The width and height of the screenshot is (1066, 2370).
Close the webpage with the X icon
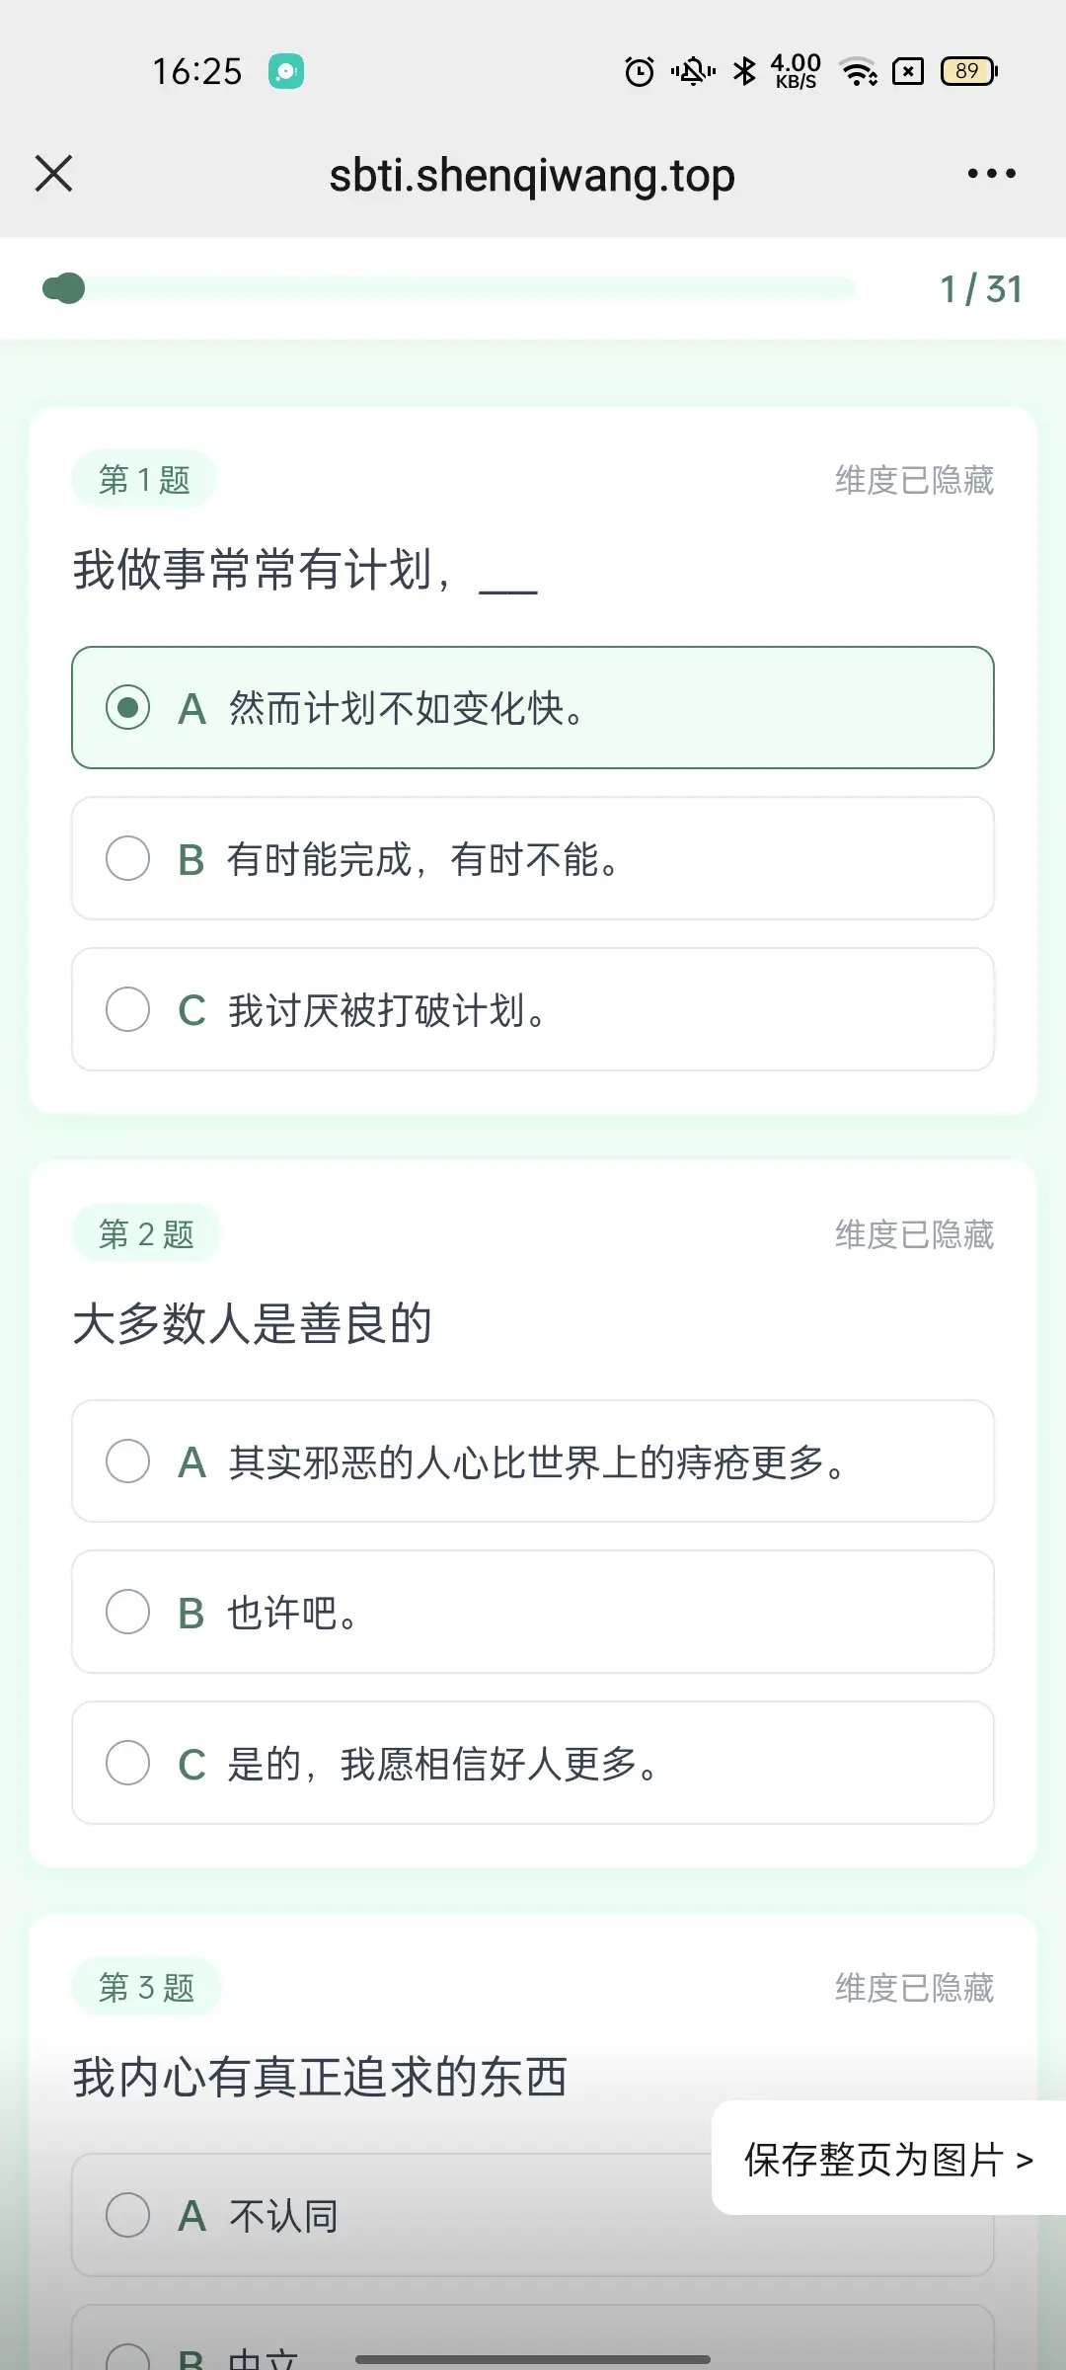pos(54,174)
